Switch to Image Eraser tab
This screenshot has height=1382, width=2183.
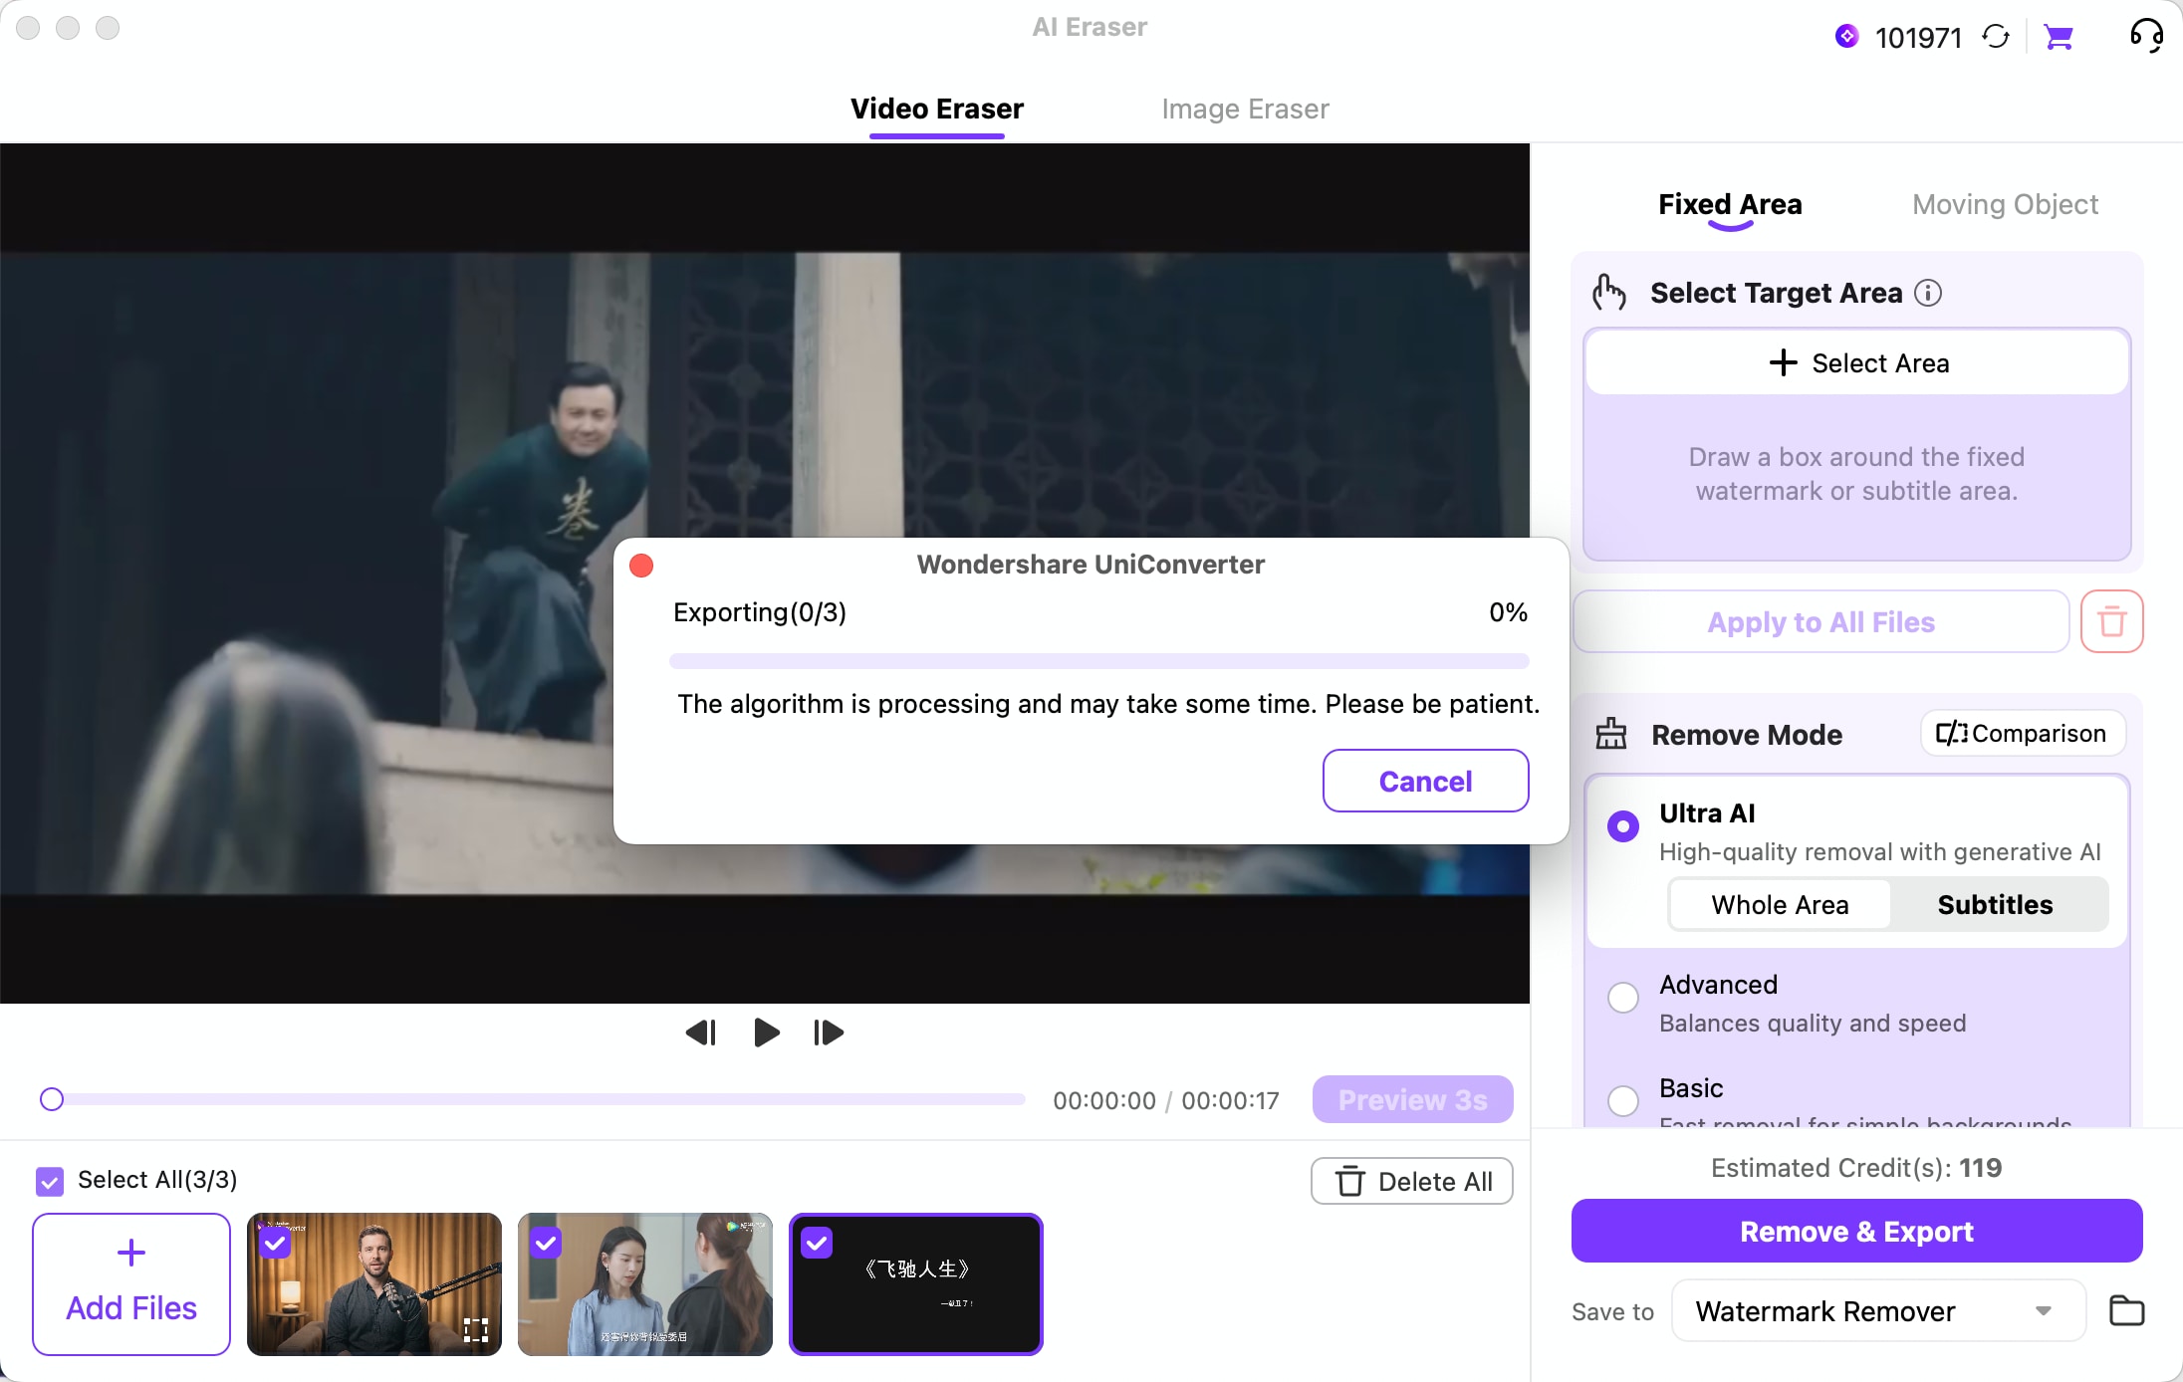[x=1245, y=109]
